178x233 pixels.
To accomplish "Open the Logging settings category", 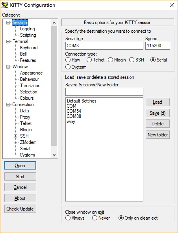I will [28, 29].
